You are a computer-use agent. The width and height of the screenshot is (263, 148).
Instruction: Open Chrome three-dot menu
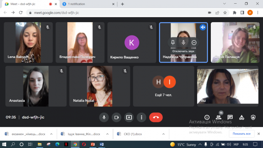pyautogui.click(x=258, y=13)
